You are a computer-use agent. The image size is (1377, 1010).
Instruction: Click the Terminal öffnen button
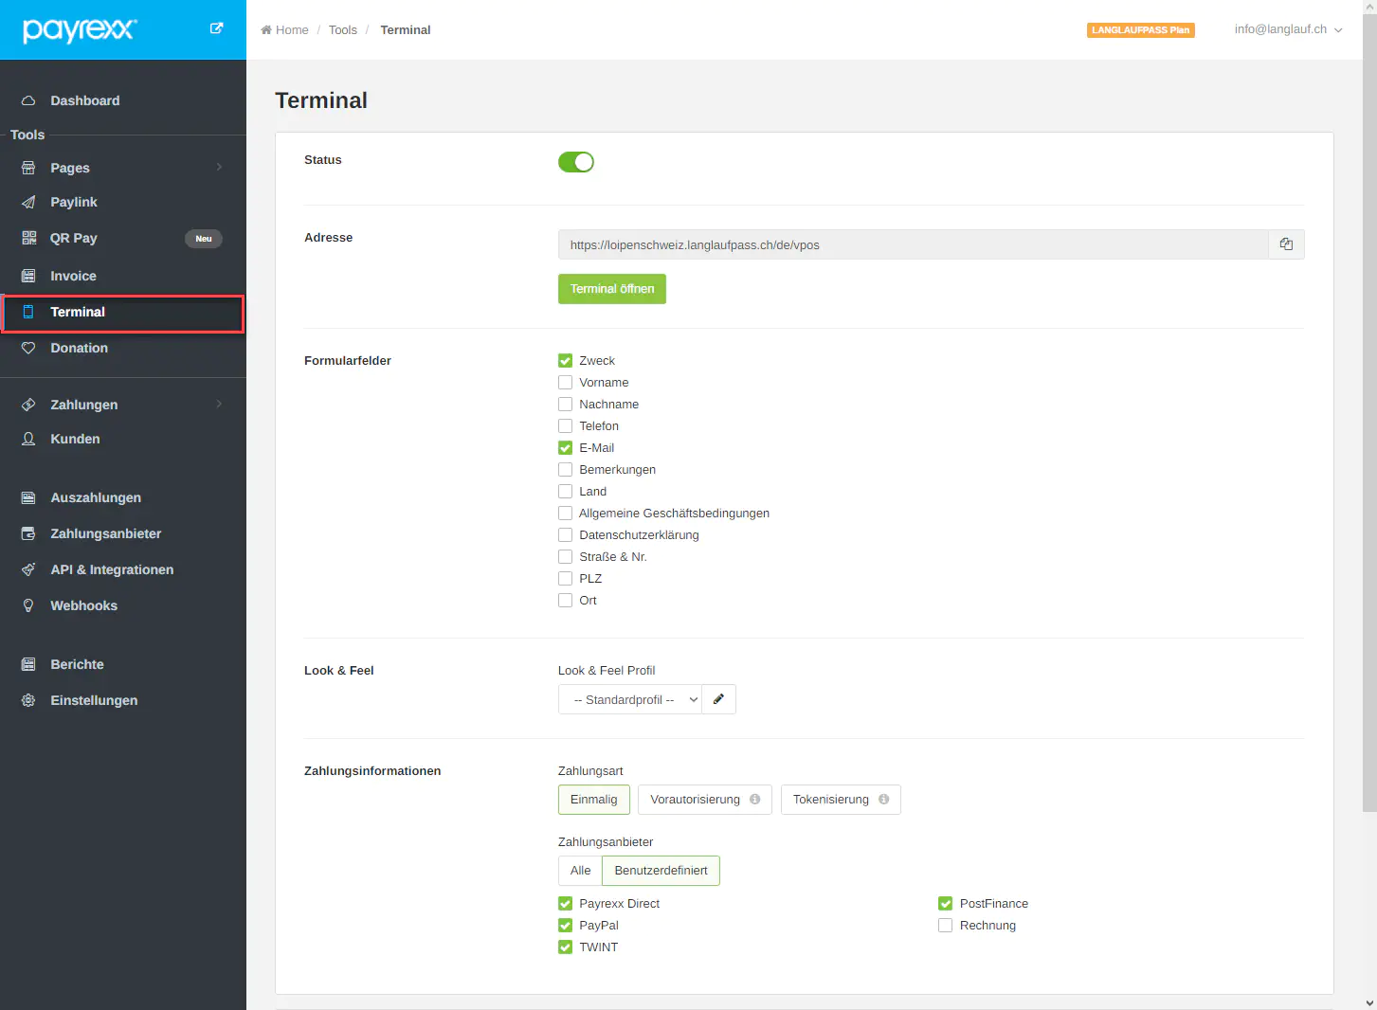pos(611,289)
